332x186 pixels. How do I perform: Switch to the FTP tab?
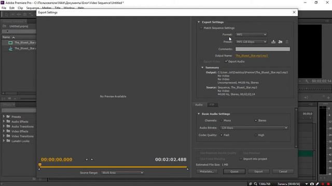(x=212, y=104)
